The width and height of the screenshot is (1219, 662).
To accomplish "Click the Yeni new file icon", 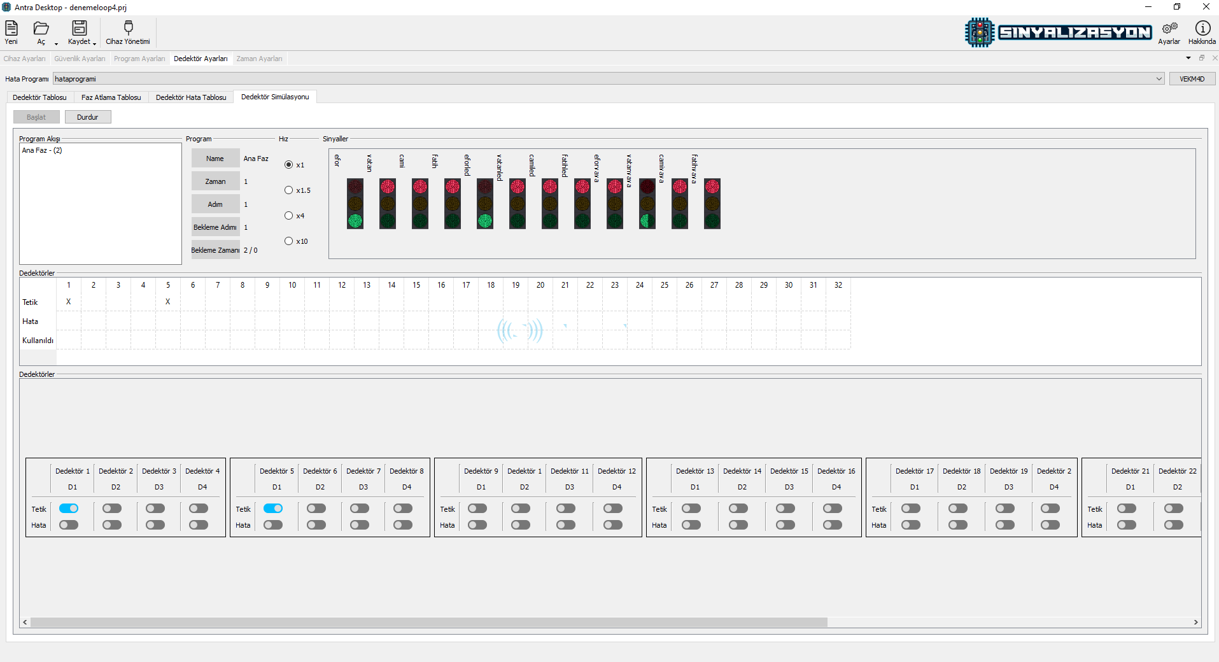I will pos(11,28).
